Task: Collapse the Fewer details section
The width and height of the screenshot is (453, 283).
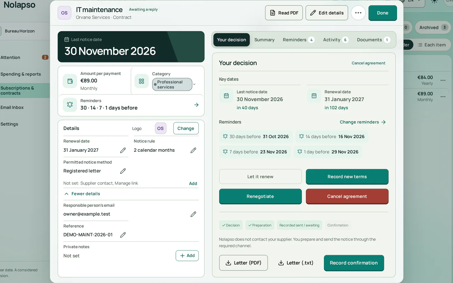Action: pyautogui.click(x=82, y=194)
